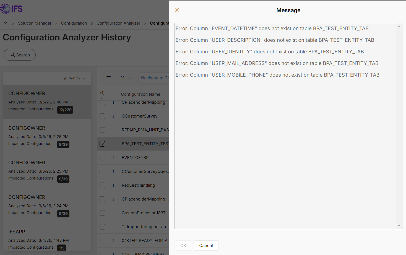Click error line about USER_MOBILE_PHONE column
406x255 pixels.
coord(277,75)
